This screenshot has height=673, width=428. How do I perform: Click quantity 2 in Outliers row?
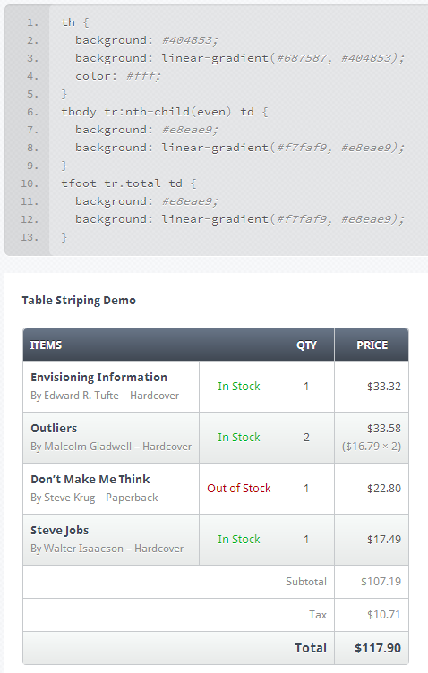(x=306, y=438)
